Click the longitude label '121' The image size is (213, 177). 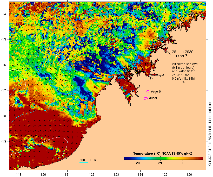(67, 174)
